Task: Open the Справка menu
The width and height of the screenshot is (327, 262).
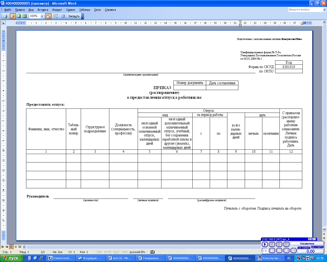Action: (110, 10)
